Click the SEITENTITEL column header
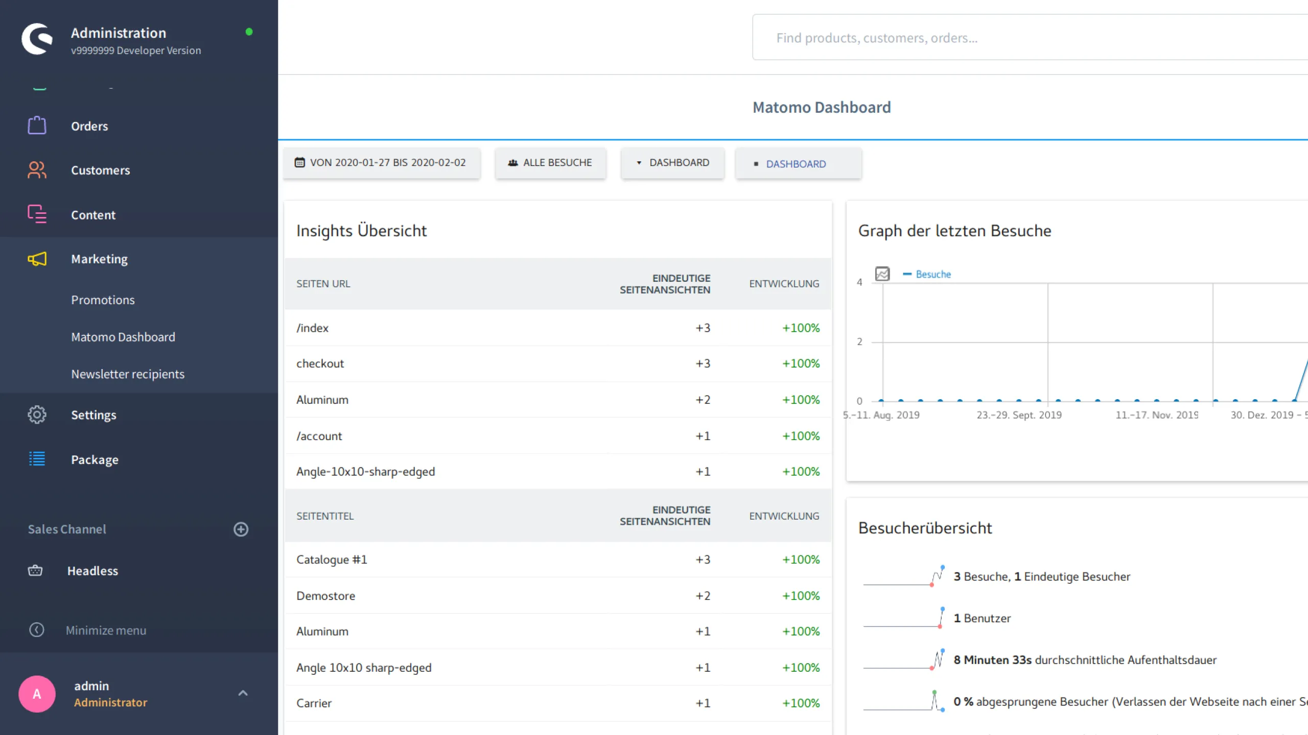The height and width of the screenshot is (735, 1308). 325,516
